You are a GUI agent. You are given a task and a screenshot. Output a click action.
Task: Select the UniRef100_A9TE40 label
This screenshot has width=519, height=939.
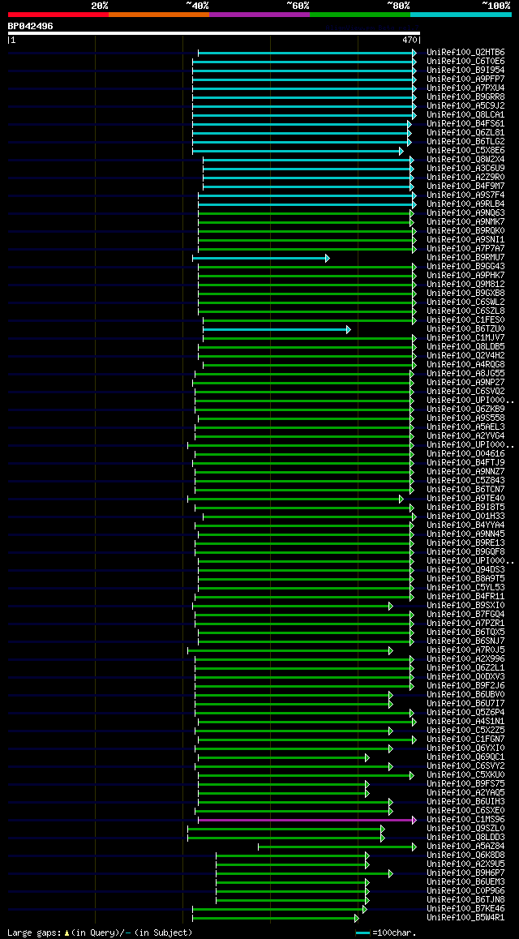tap(465, 499)
